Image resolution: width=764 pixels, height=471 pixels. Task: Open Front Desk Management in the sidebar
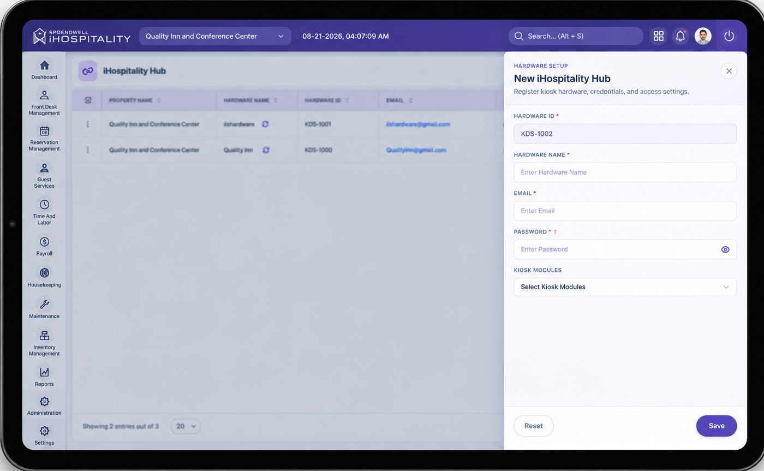tap(44, 102)
